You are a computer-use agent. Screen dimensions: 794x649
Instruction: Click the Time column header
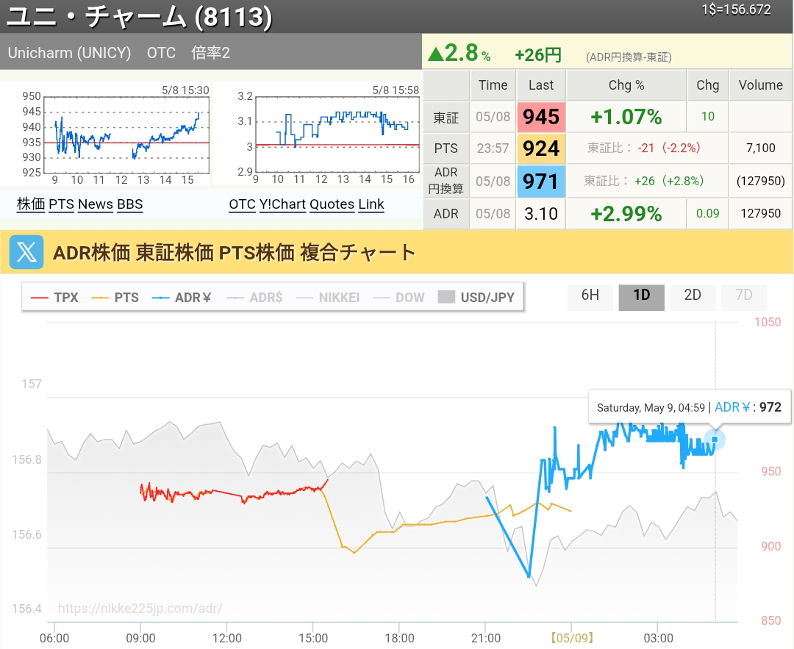[x=493, y=85]
